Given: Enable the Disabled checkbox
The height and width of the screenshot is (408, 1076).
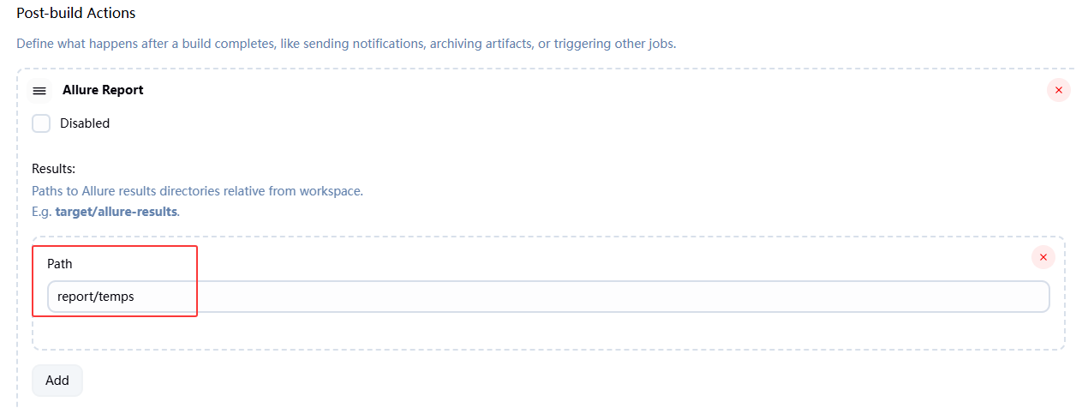Looking at the screenshot, I should click(41, 123).
